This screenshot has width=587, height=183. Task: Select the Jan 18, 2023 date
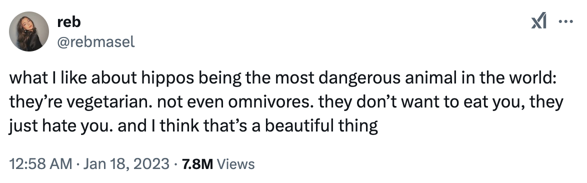coord(125,164)
